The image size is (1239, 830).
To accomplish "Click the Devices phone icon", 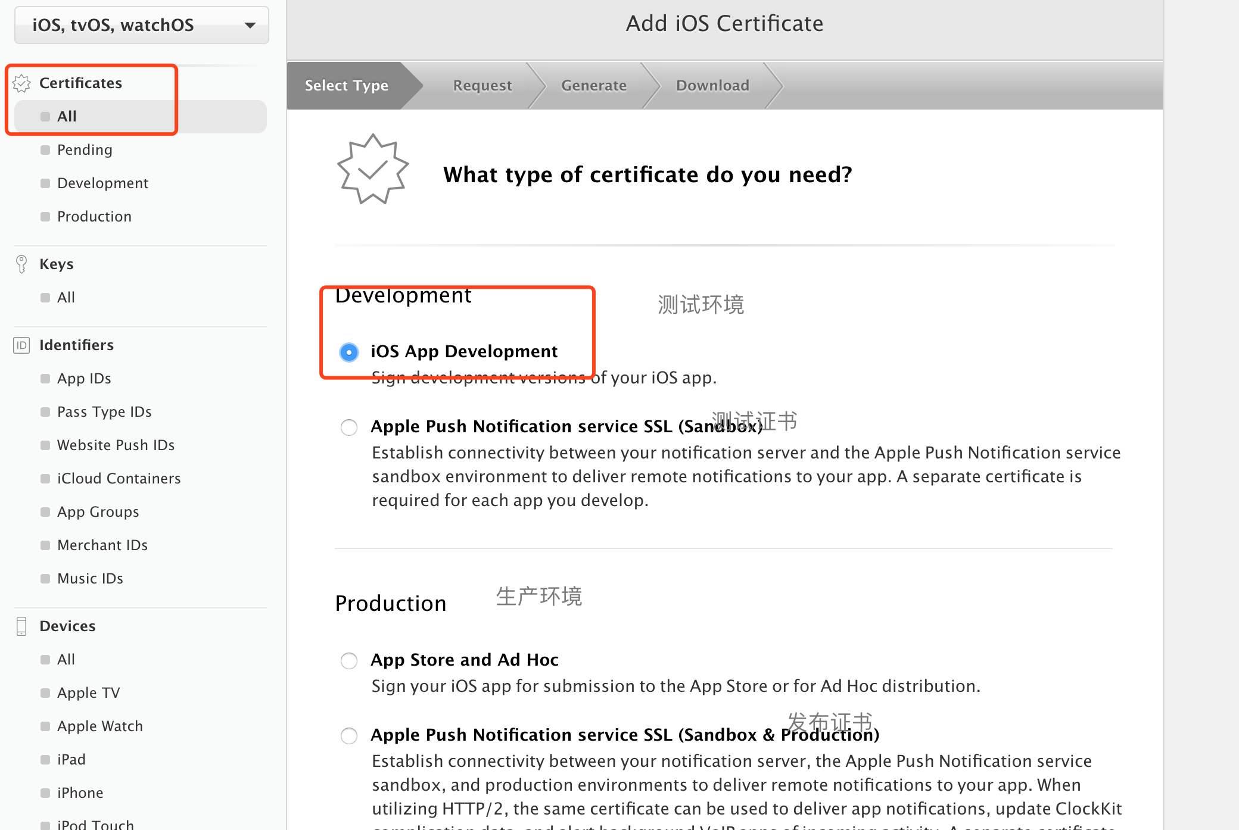I will [21, 626].
